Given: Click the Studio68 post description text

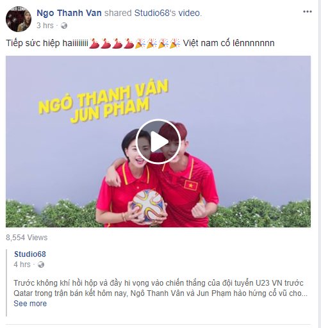Looking at the screenshot, I should tap(160, 288).
